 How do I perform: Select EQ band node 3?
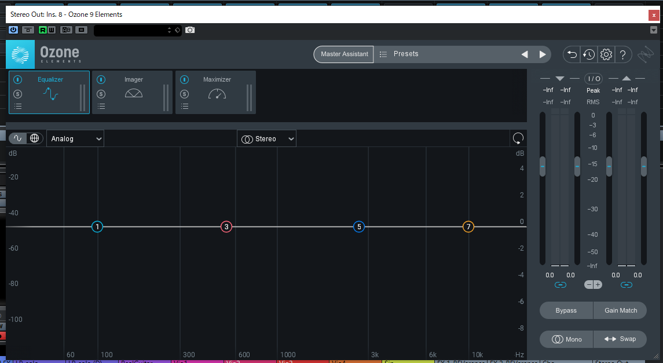click(x=226, y=227)
